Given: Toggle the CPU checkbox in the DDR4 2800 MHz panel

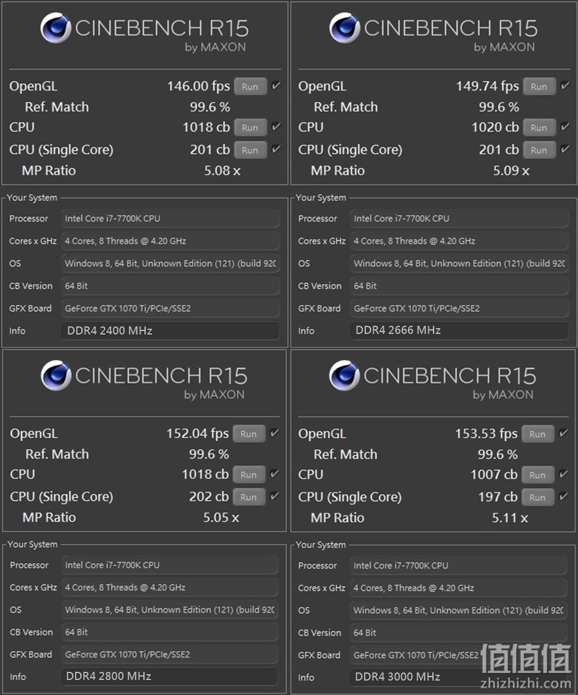Looking at the screenshot, I should [x=275, y=474].
